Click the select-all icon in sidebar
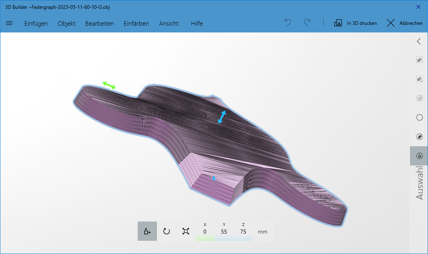The image size is (428, 254). (x=419, y=60)
